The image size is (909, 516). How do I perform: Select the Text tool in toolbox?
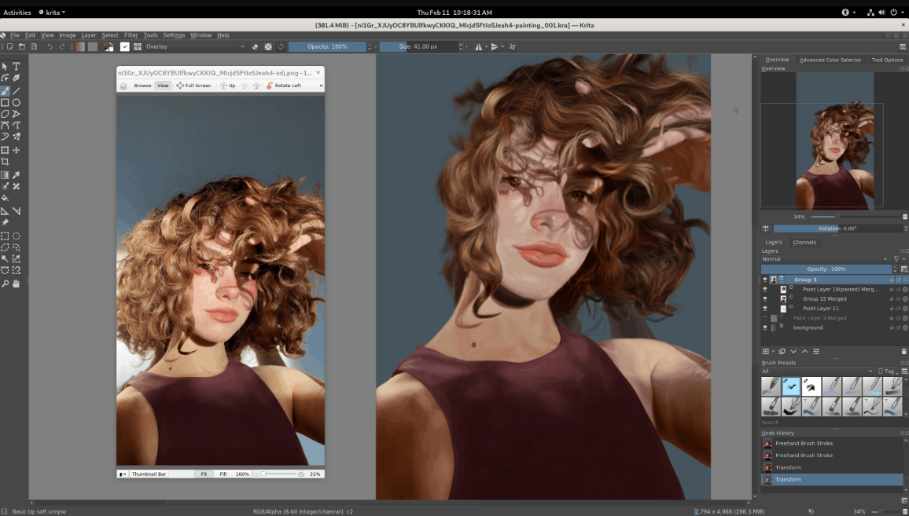click(17, 66)
